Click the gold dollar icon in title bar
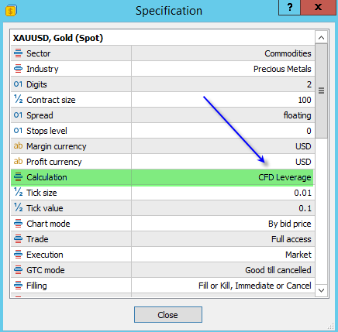This screenshot has width=338, height=332. point(11,11)
